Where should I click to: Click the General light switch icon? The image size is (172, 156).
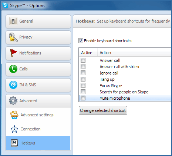coord(13,21)
